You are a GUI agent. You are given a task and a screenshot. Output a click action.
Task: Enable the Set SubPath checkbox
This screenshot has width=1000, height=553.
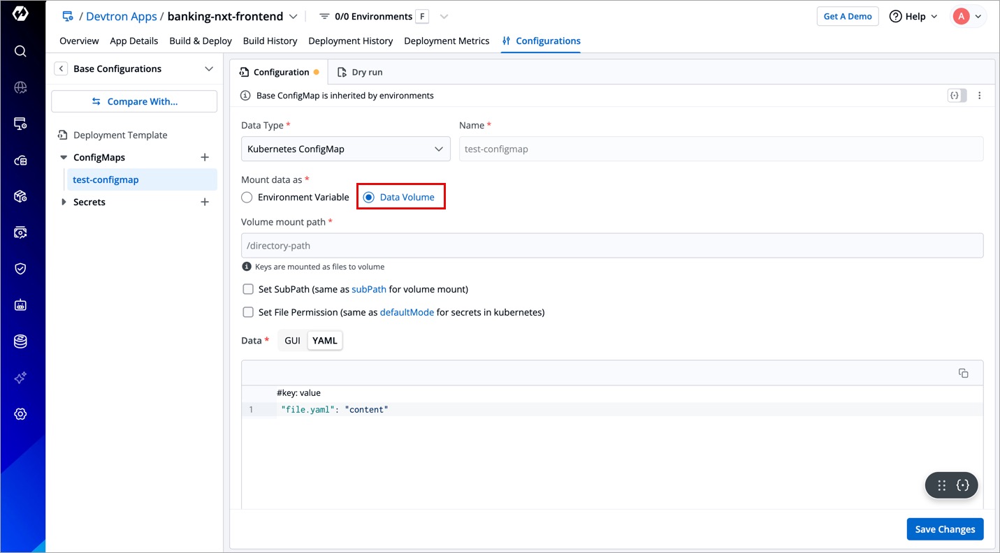pos(248,289)
